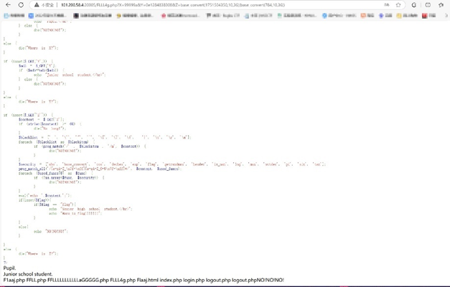This screenshot has height=287, width=450.
Task: Click the read aloud icon in address bar
Action: [387, 5]
